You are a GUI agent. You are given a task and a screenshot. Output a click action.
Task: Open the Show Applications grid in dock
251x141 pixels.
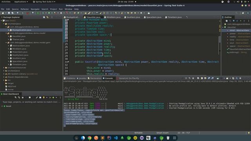pyautogui.click(x=175, y=138)
